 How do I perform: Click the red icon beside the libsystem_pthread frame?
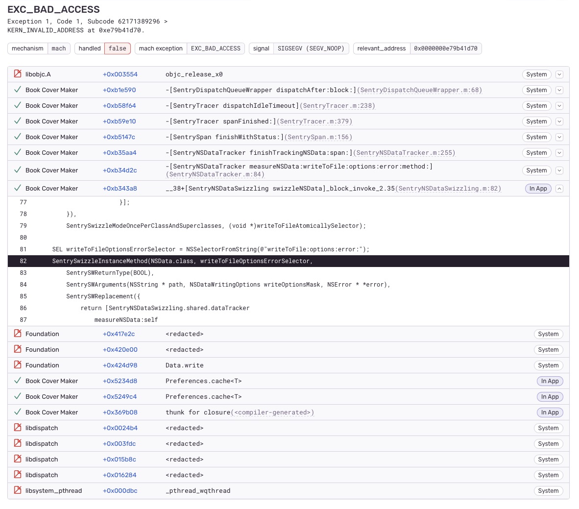click(18, 490)
